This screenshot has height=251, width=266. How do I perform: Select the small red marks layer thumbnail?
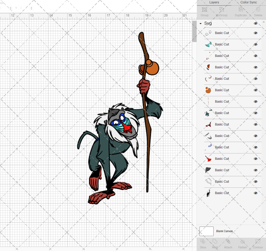(x=208, y=56)
